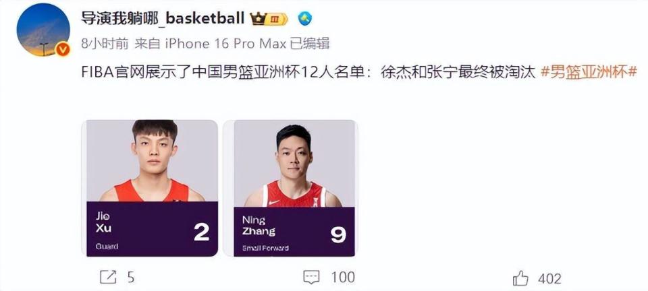Open the iPhone 16 Pro Max source link
Viewport: 648px width, 291px height.
coord(225,44)
